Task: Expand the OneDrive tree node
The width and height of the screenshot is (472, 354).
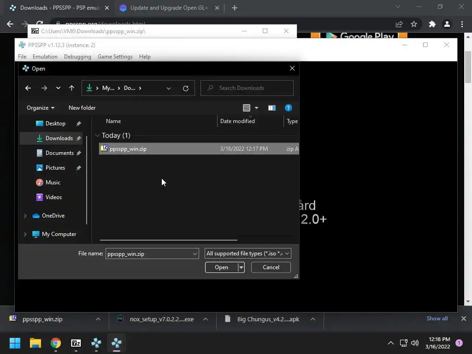Action: tap(25, 216)
